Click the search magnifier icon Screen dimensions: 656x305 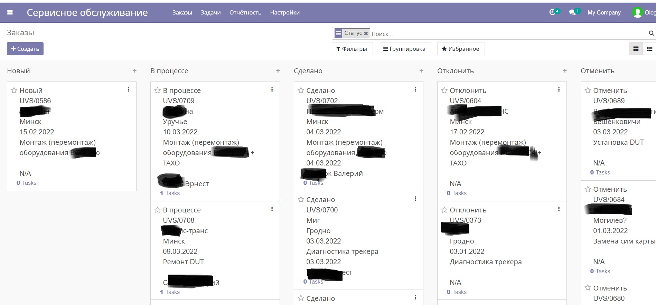click(651, 33)
